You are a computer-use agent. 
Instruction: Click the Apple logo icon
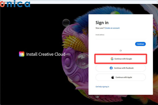112,77
